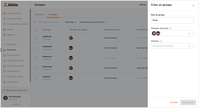Click the Sauvegarder button

(188, 102)
